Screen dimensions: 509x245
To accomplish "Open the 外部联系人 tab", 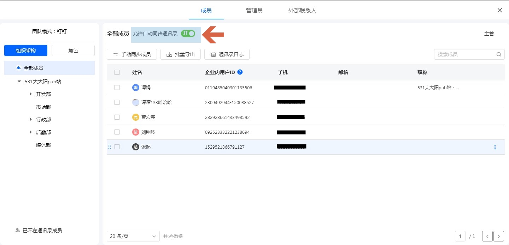I will pyautogui.click(x=302, y=10).
